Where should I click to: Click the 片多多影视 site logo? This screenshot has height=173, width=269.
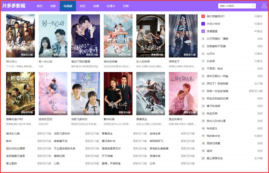click(x=14, y=6)
